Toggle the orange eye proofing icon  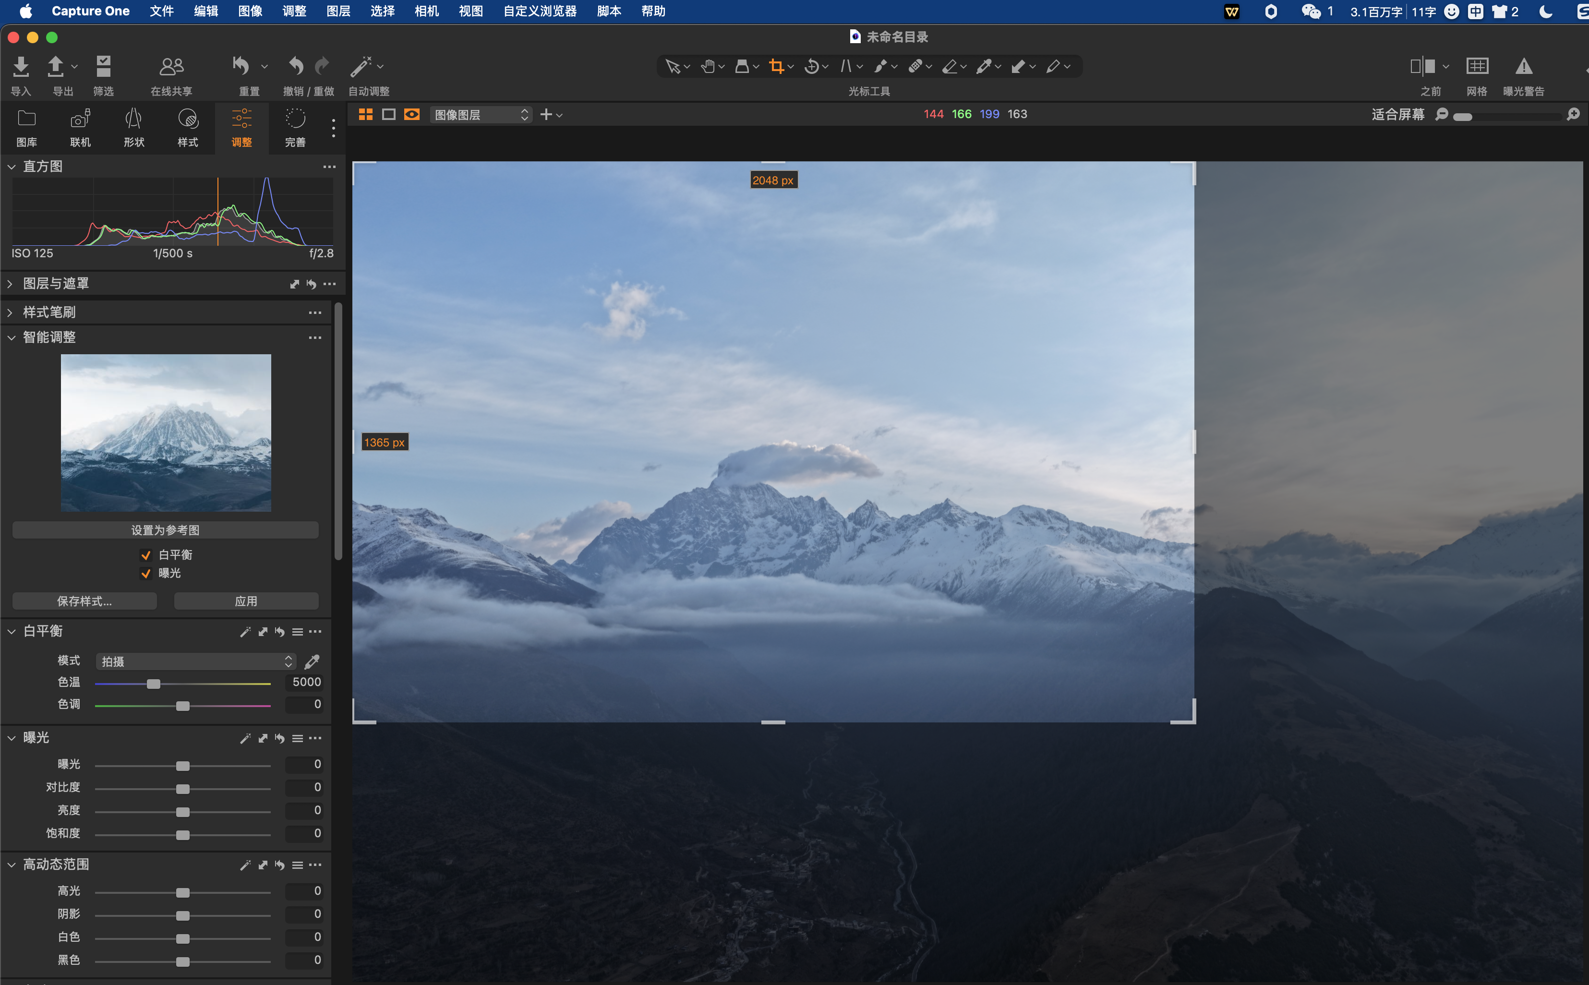(412, 115)
